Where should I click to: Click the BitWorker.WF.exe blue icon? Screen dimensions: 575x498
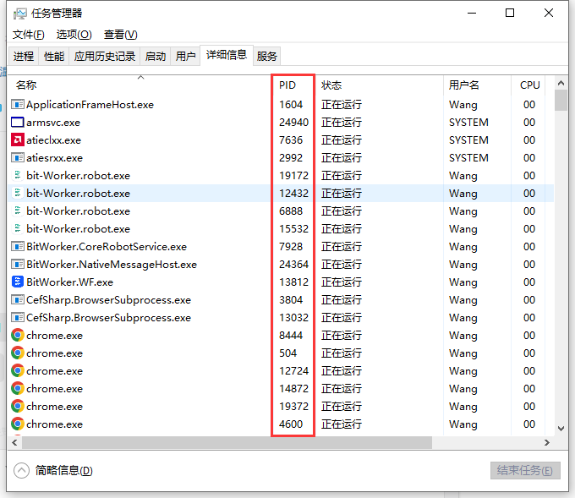(18, 282)
